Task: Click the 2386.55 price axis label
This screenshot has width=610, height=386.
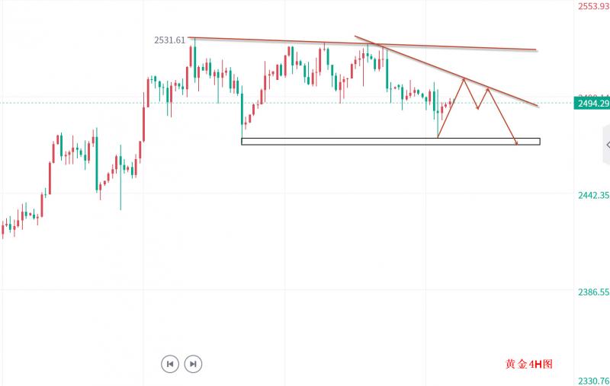Action: tap(593, 292)
